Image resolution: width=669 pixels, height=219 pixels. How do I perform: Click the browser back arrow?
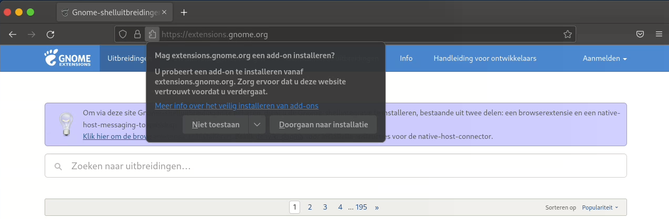coord(13,35)
